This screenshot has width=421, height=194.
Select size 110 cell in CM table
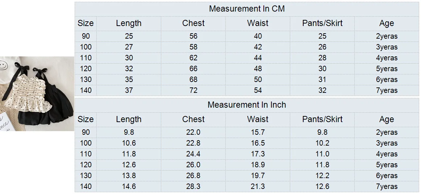[86, 58]
